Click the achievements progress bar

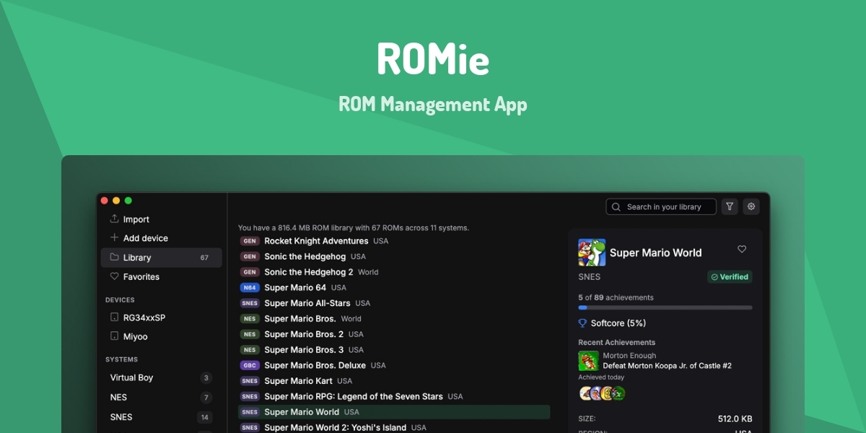(665, 307)
